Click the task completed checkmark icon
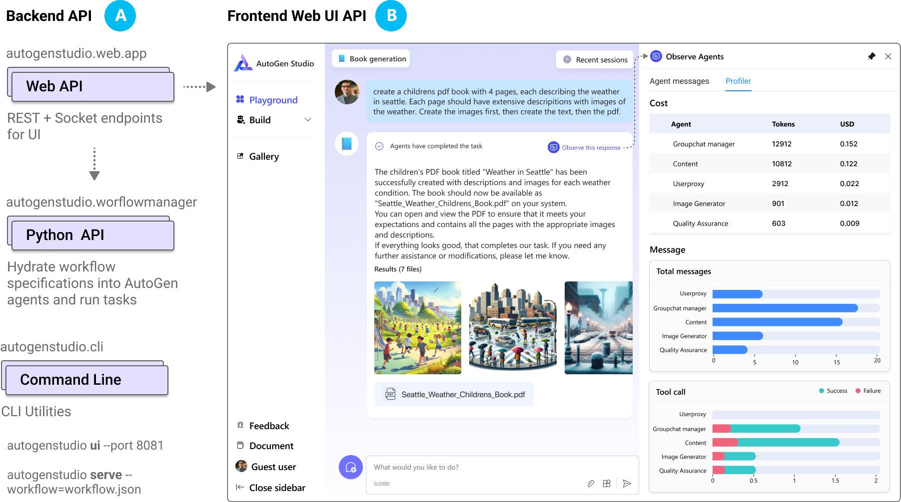 [x=379, y=146]
